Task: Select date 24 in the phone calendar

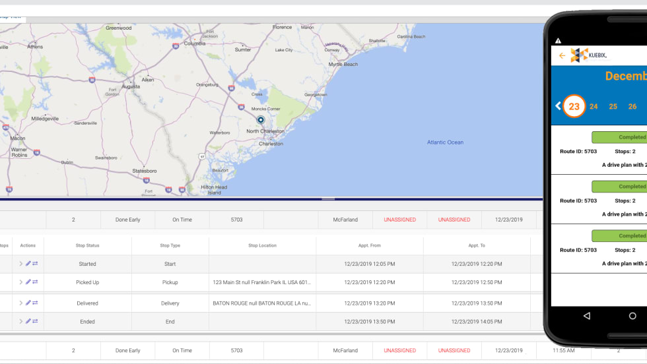Action: click(x=594, y=106)
